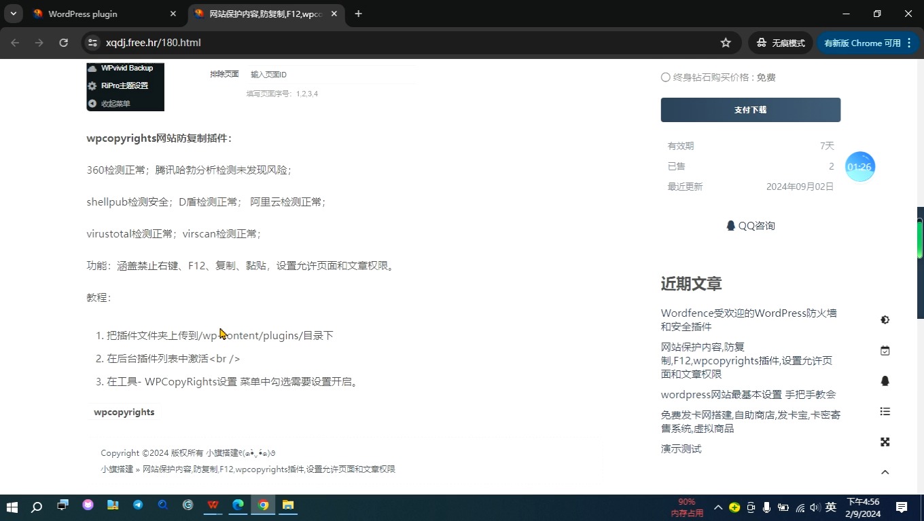Click the 01:26 circular countdown timer

point(859,166)
